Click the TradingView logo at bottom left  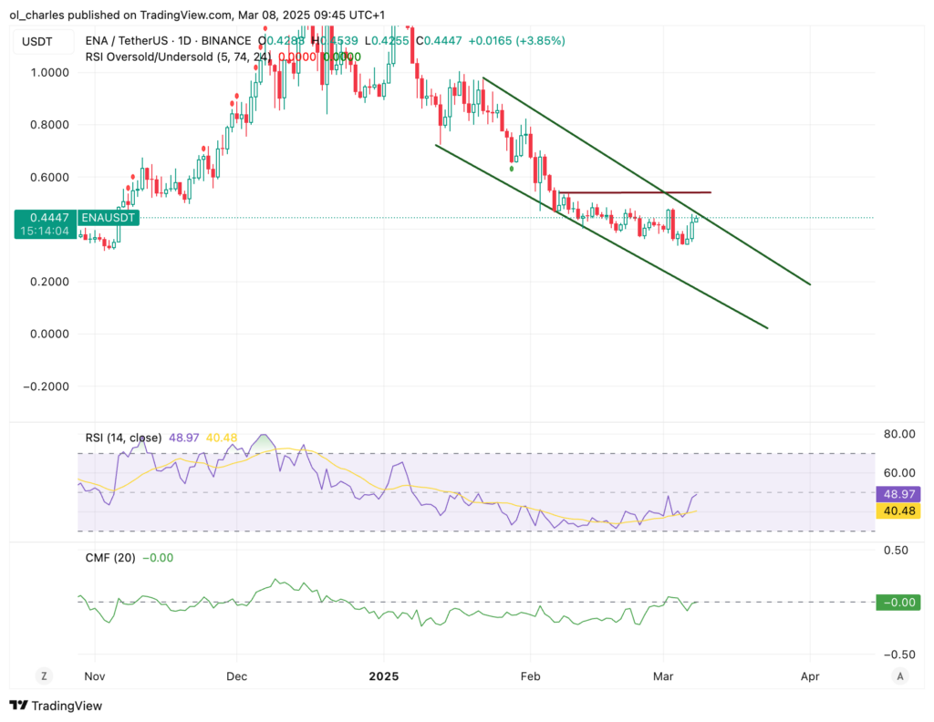coord(18,706)
